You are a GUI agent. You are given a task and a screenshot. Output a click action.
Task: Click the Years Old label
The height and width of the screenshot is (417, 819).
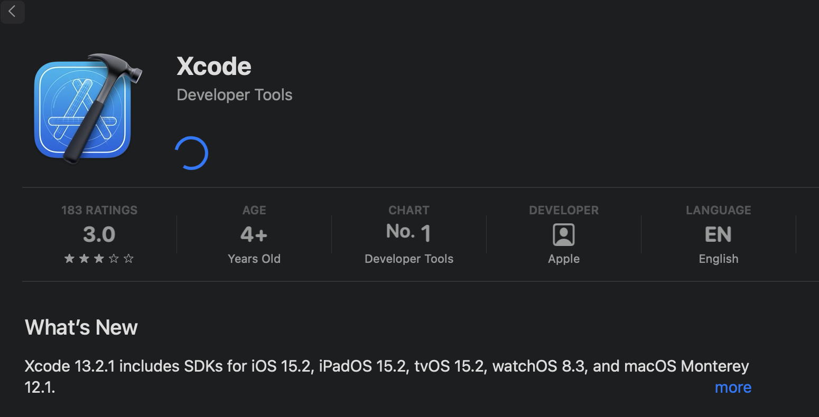(254, 259)
